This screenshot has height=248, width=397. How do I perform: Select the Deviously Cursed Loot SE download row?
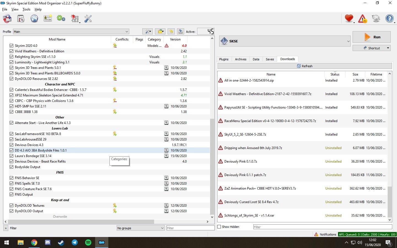coord(302,202)
